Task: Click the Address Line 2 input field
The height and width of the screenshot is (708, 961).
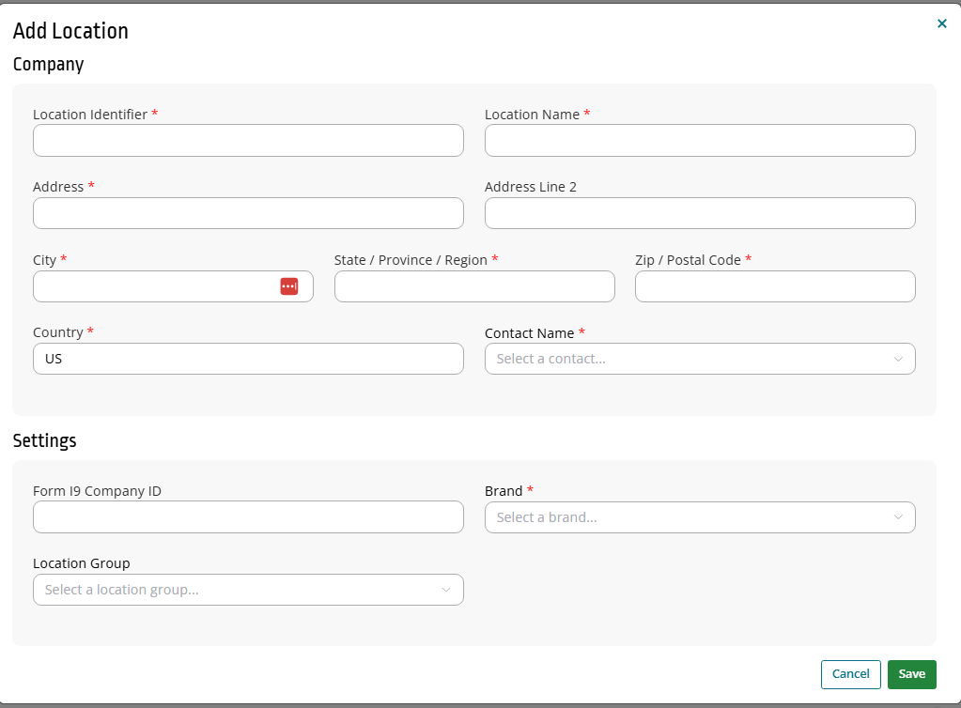Action: (699, 213)
